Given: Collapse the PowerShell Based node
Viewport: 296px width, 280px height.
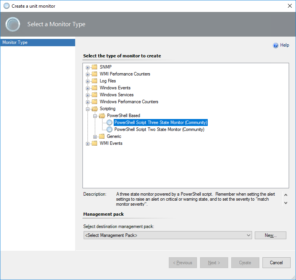Looking at the screenshot, I should (95, 116).
